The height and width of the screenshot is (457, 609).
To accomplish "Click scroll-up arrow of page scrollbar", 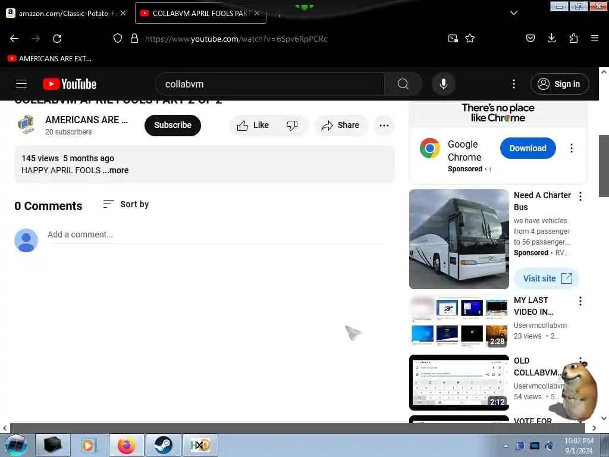I will [604, 72].
